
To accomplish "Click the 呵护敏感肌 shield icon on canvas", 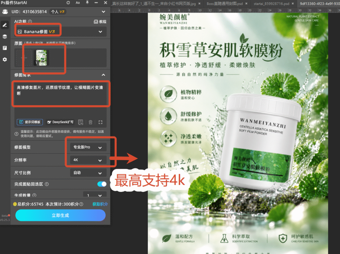I will (x=283, y=238).
